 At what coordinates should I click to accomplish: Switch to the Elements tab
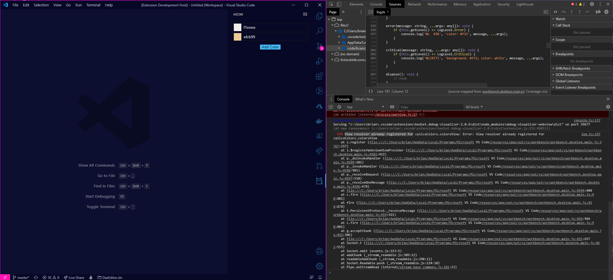(356, 4)
